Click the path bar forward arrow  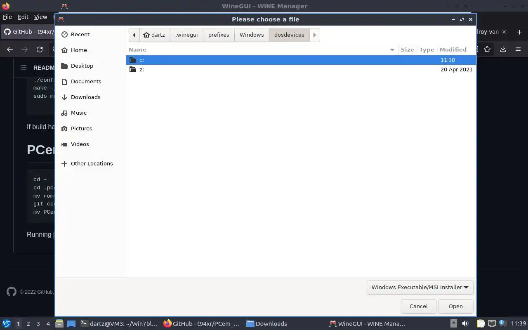click(x=314, y=35)
